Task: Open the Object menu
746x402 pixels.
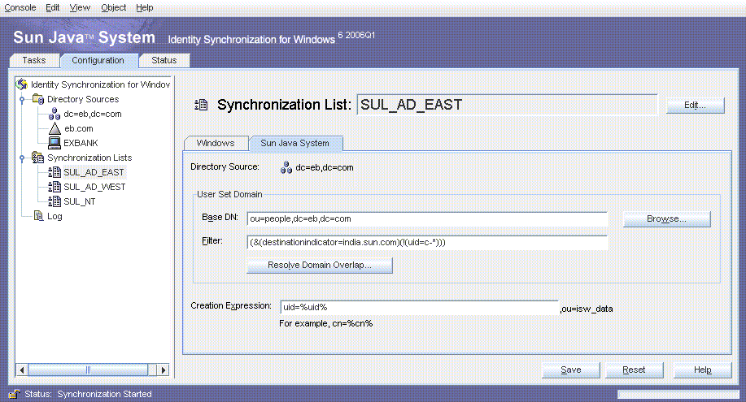Action: pyautogui.click(x=113, y=7)
